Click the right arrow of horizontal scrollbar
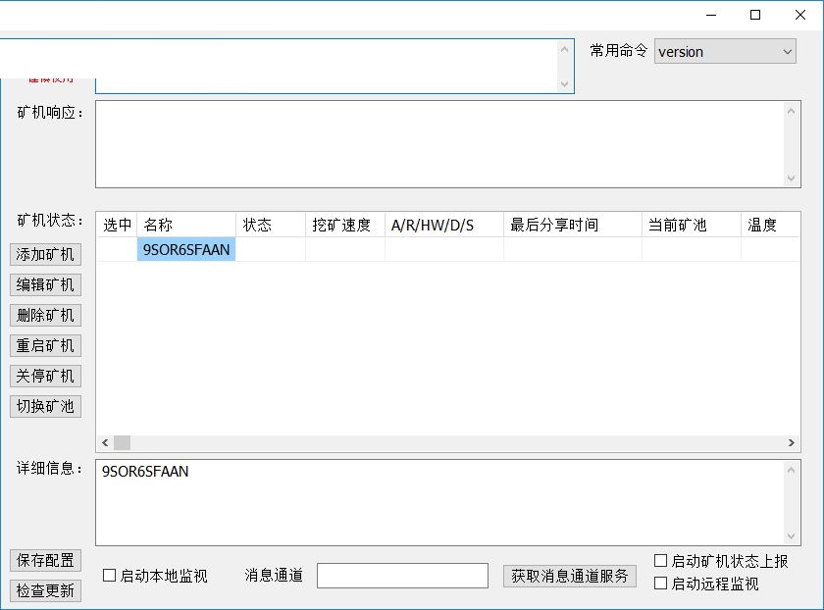The image size is (824, 610). tap(793, 442)
